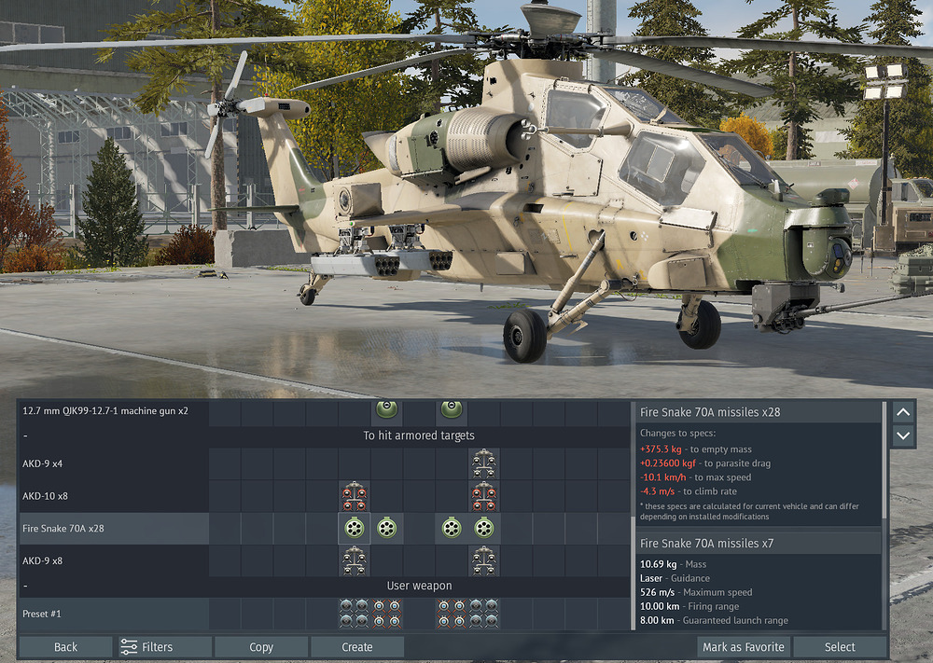Open Filters for weapon presets
This screenshot has width=933, height=663.
click(163, 647)
